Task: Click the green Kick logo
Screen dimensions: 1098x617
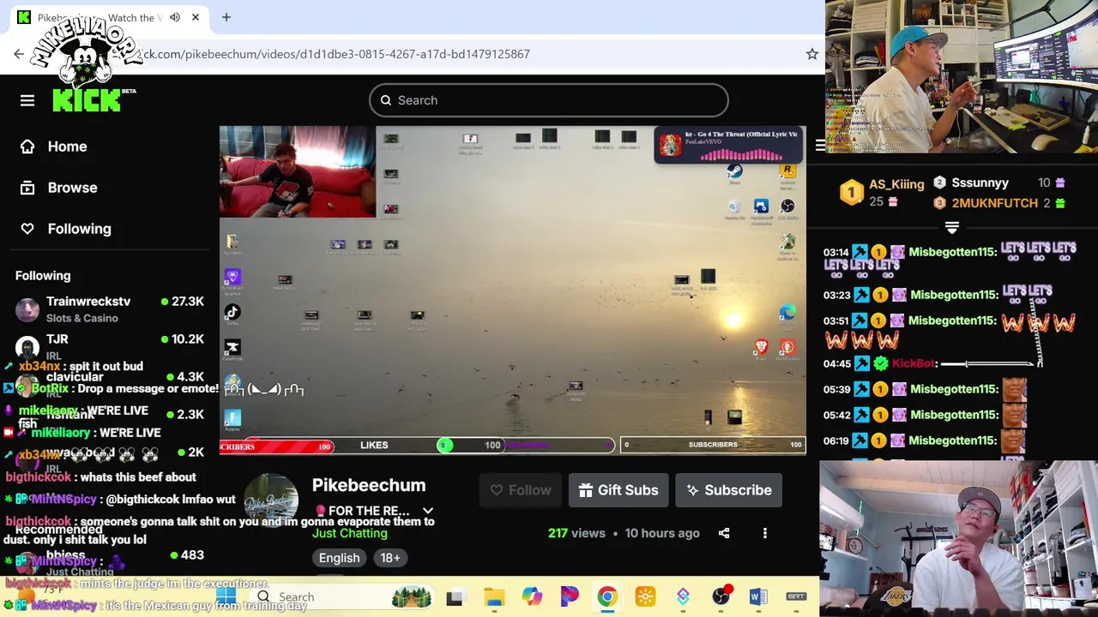Action: 88,99
